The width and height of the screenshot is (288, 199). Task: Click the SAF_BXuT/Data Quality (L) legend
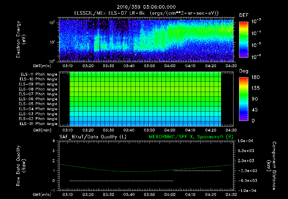[93, 137]
